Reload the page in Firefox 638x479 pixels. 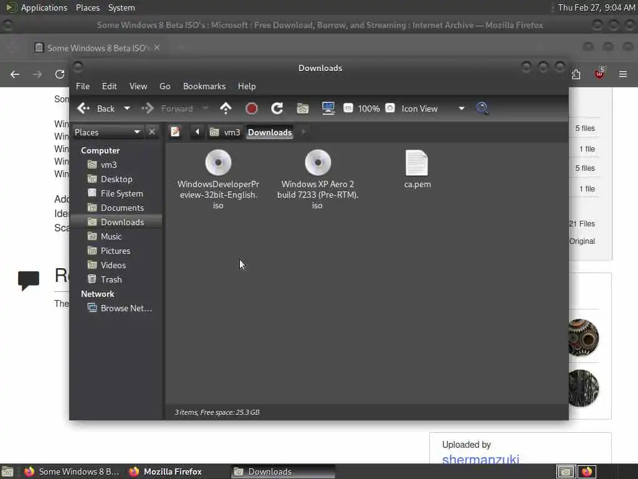(x=60, y=75)
